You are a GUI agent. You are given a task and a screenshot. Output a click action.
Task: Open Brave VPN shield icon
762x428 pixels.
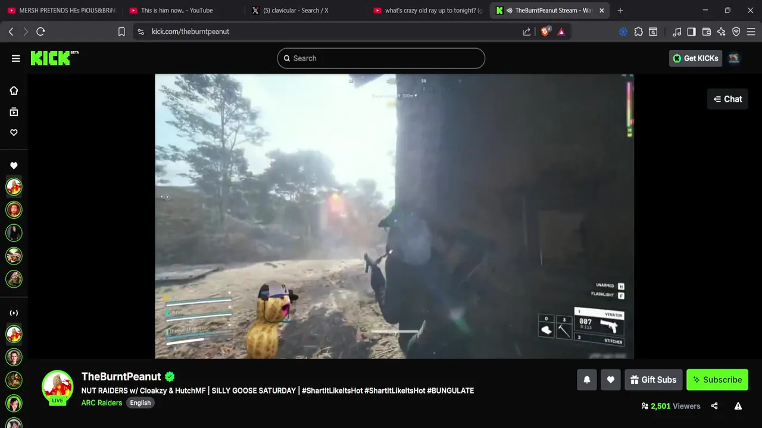click(x=736, y=32)
